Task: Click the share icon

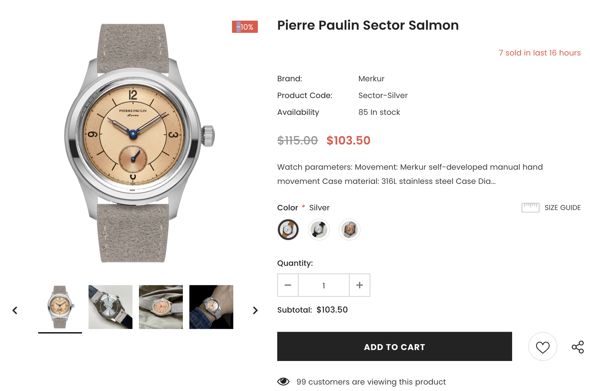Action: pos(578,347)
